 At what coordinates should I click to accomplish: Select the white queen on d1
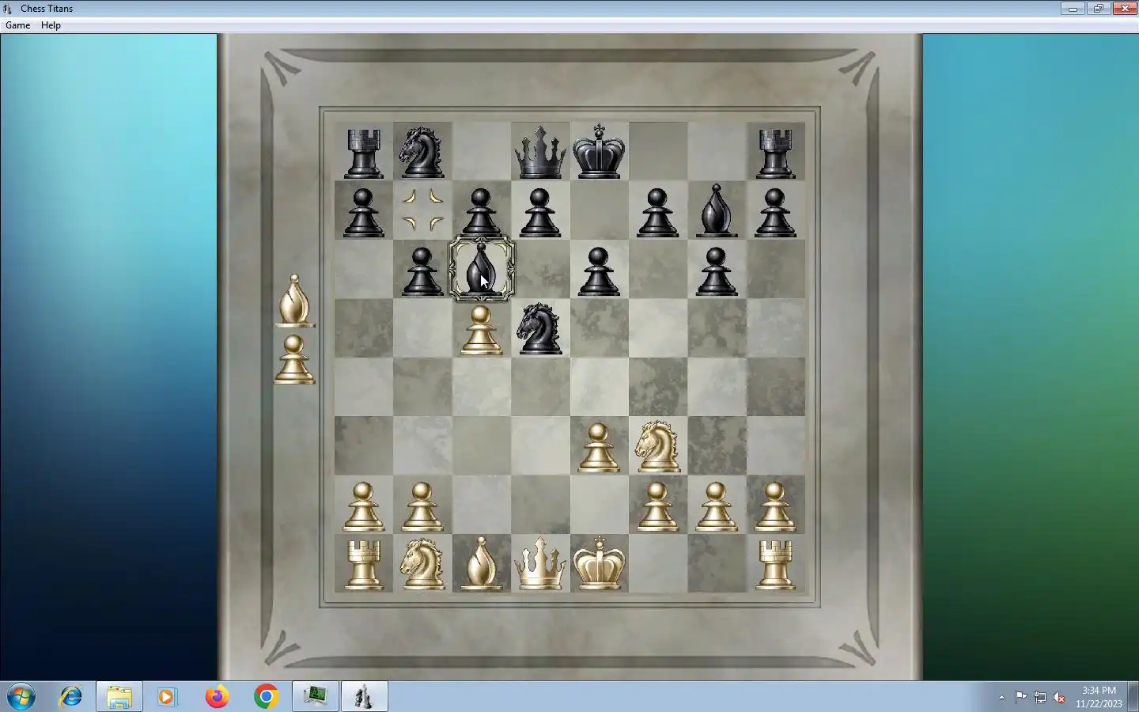point(540,562)
